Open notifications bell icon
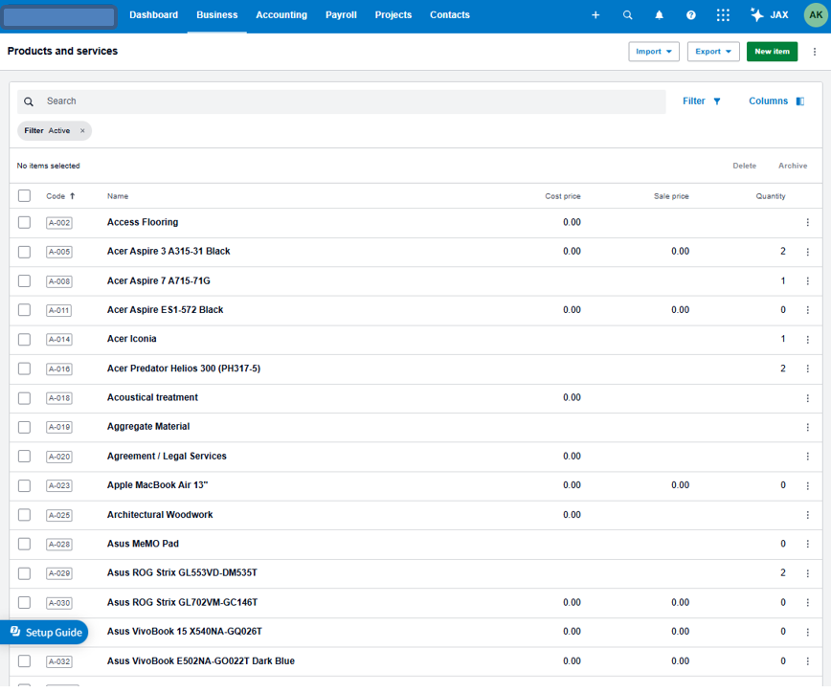Image resolution: width=831 pixels, height=693 pixels. tap(659, 14)
